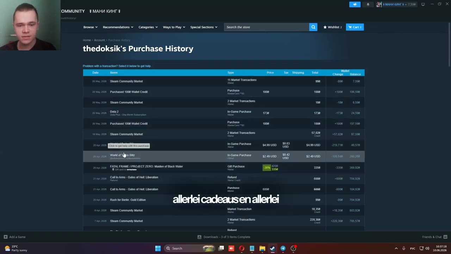Switch to Big Picture mode via the monitor icon
The image size is (451, 254).
click(423, 4)
